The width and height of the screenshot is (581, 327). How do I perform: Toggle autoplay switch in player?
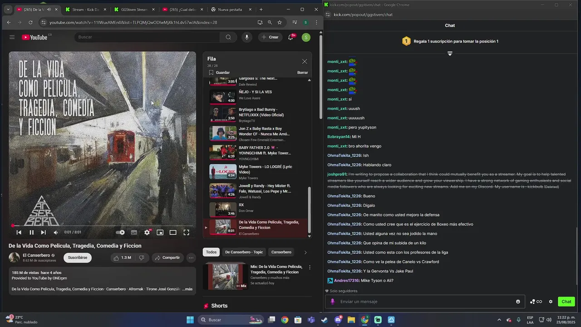click(x=120, y=233)
